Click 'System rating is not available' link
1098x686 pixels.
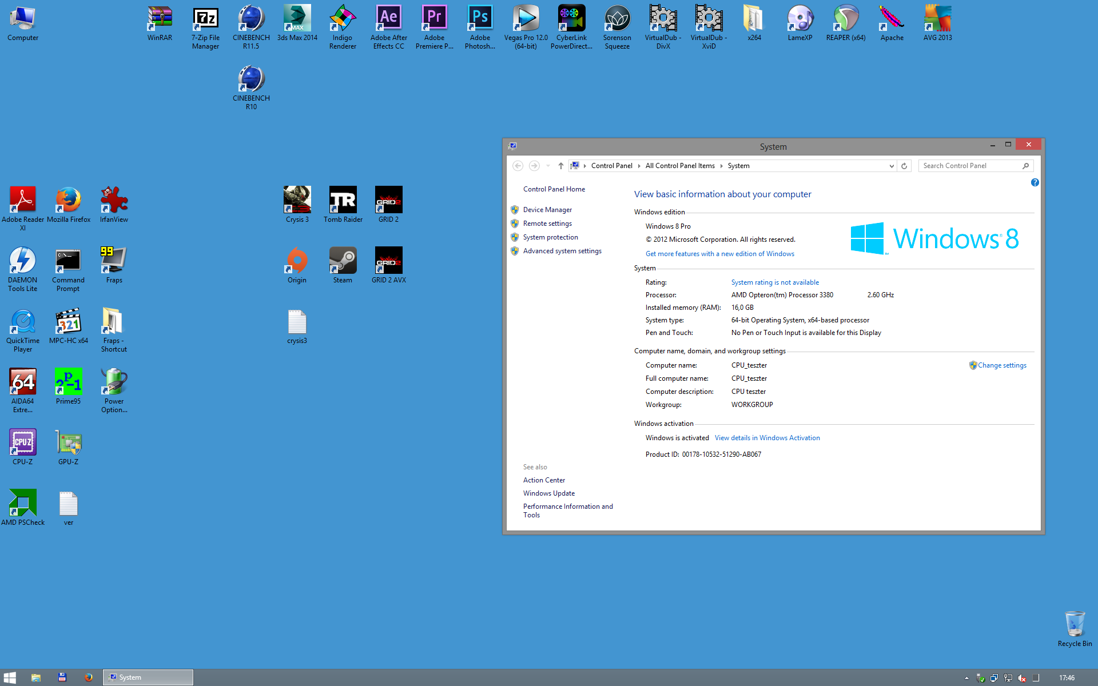775,282
